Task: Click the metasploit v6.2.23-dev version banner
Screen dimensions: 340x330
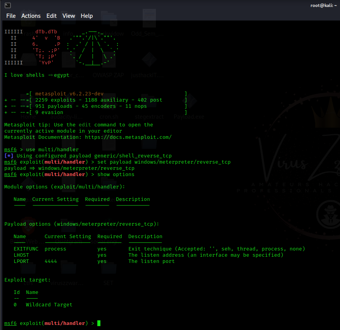Action: (x=69, y=94)
